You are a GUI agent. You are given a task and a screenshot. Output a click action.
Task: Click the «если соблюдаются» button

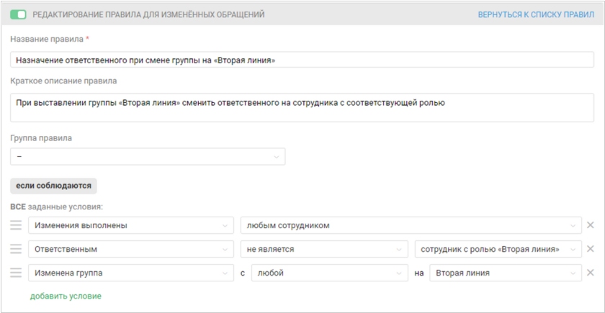click(x=53, y=186)
